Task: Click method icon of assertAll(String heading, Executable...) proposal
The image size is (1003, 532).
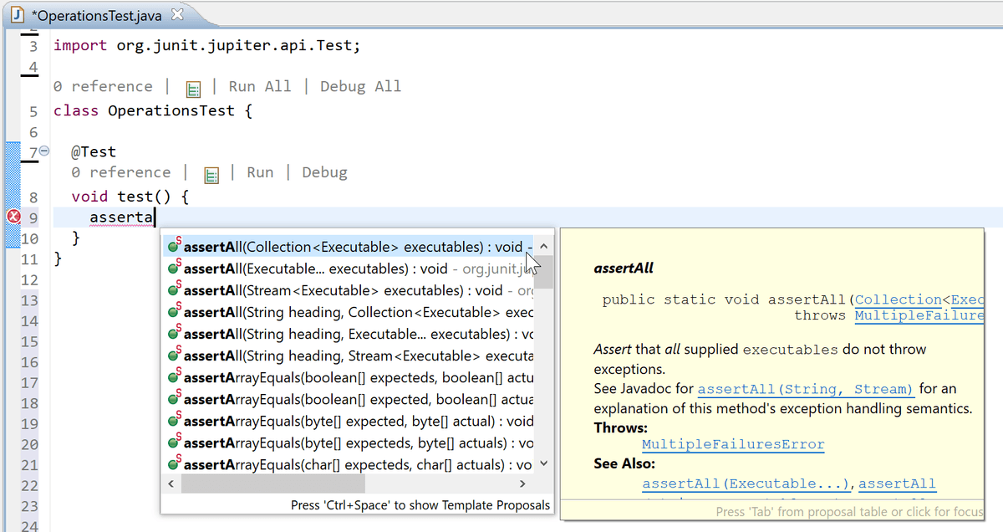Action: tap(174, 334)
